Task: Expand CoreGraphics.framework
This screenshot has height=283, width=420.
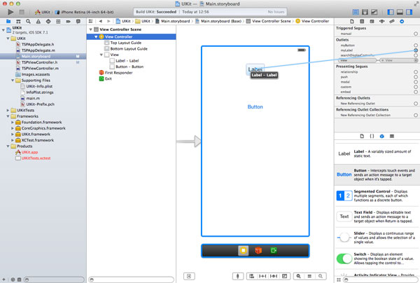Action: click(x=13, y=128)
